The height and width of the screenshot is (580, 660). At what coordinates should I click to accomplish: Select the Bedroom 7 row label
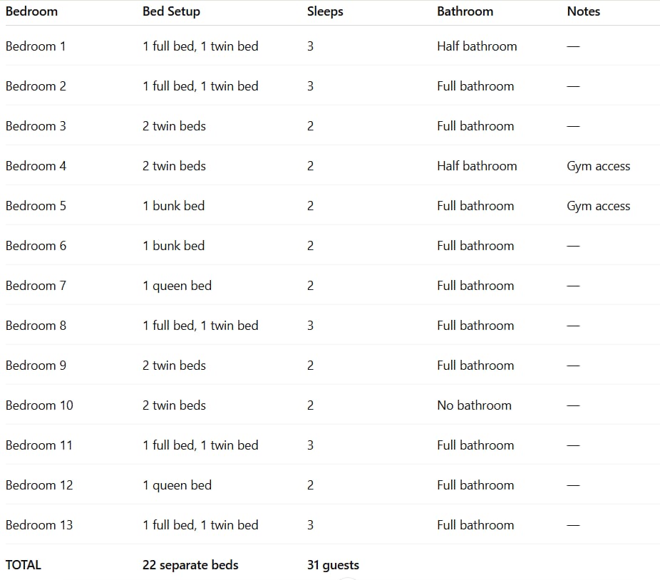coord(36,286)
